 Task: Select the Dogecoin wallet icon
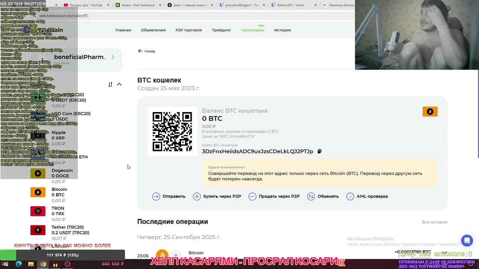(38, 173)
